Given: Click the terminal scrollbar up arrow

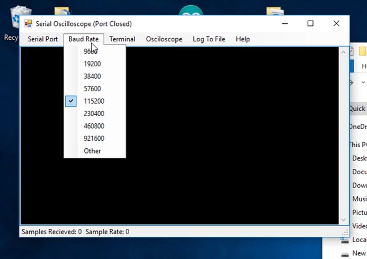Looking at the screenshot, I should 343,52.
